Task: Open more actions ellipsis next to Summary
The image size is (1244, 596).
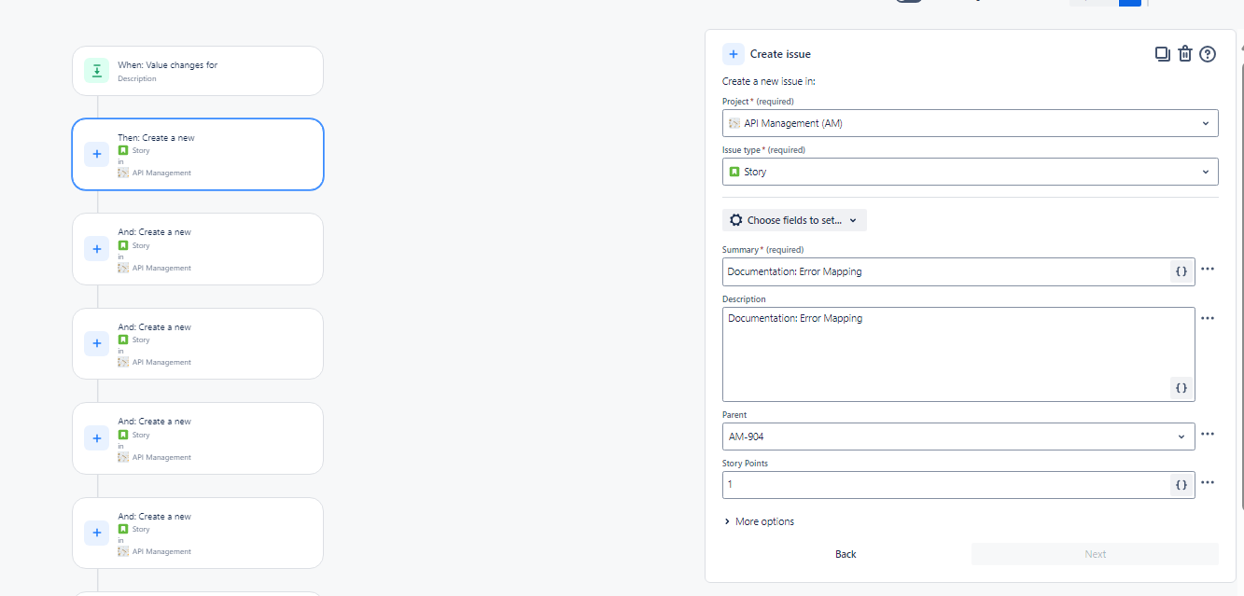Action: (1208, 269)
